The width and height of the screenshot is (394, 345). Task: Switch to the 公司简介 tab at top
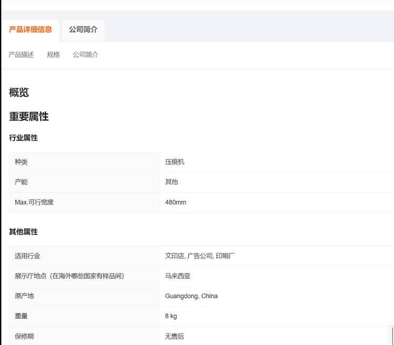pos(83,29)
